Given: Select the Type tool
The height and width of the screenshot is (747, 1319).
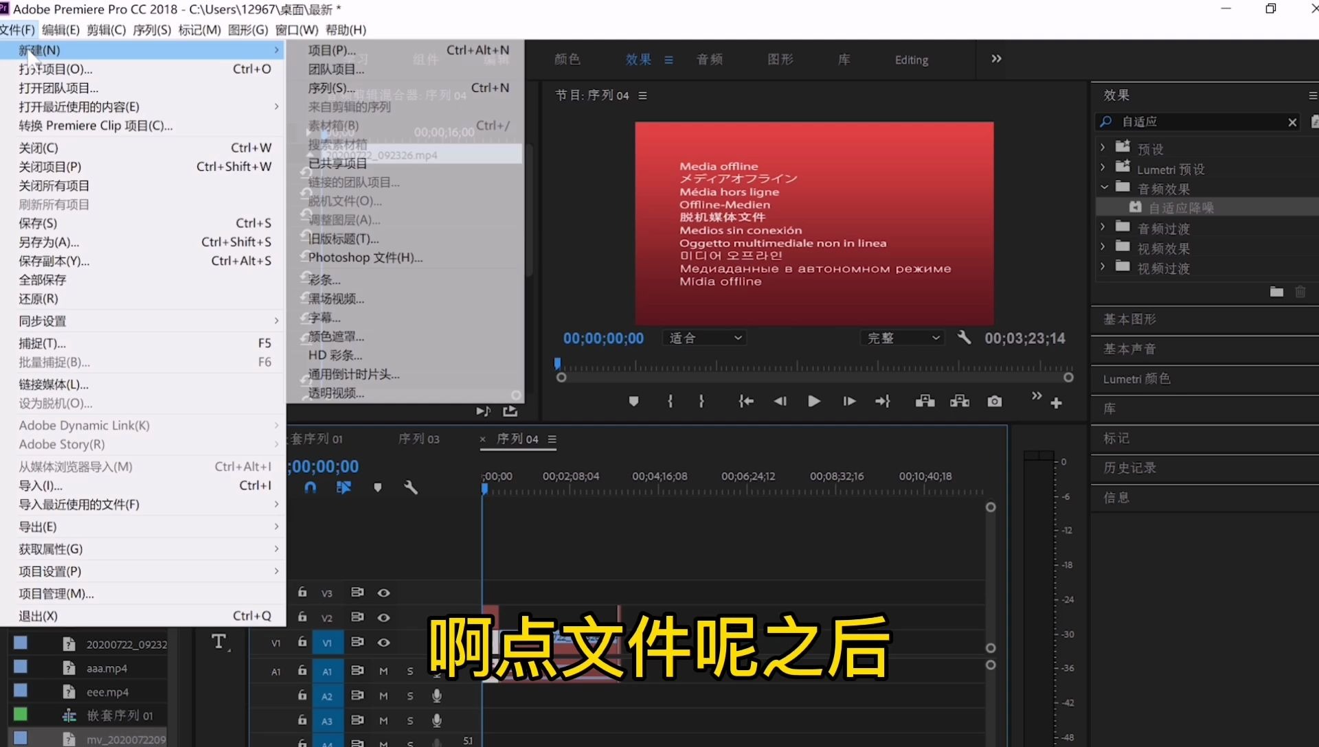Looking at the screenshot, I should pyautogui.click(x=219, y=642).
